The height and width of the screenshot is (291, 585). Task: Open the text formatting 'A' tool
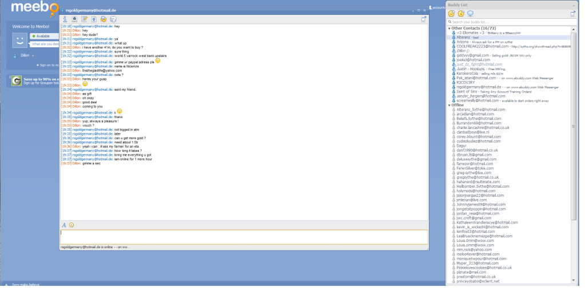pos(64,225)
